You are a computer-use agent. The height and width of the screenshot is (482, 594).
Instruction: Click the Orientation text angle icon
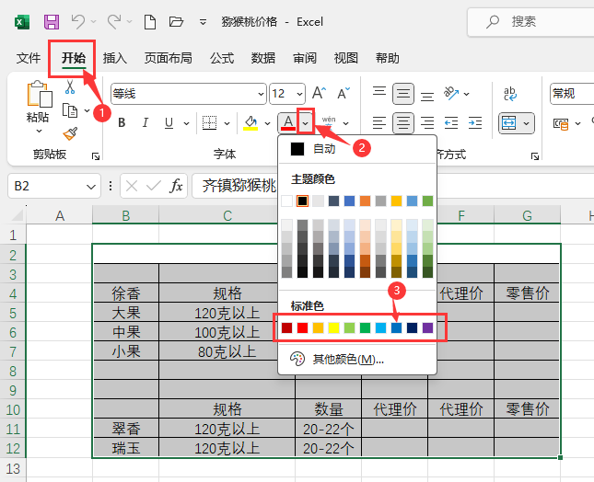(451, 93)
